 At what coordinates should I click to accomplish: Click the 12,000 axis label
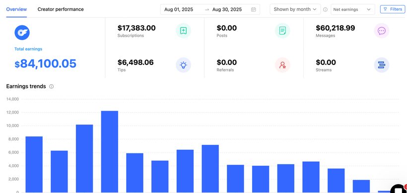point(12,112)
